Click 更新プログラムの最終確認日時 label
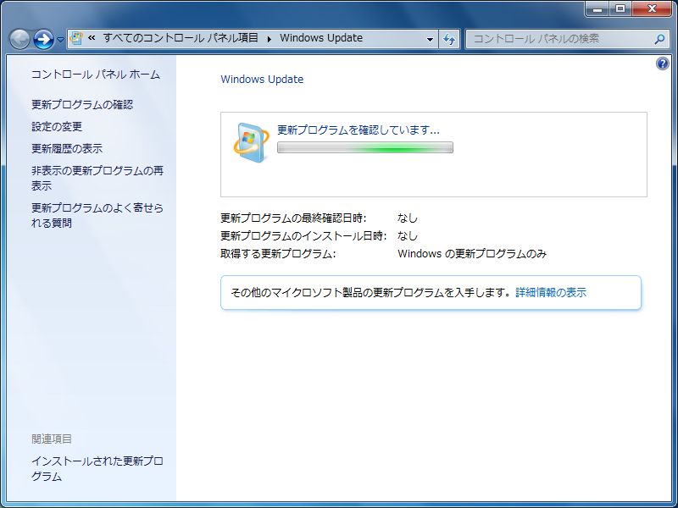This screenshot has height=508, width=678. pos(293,218)
